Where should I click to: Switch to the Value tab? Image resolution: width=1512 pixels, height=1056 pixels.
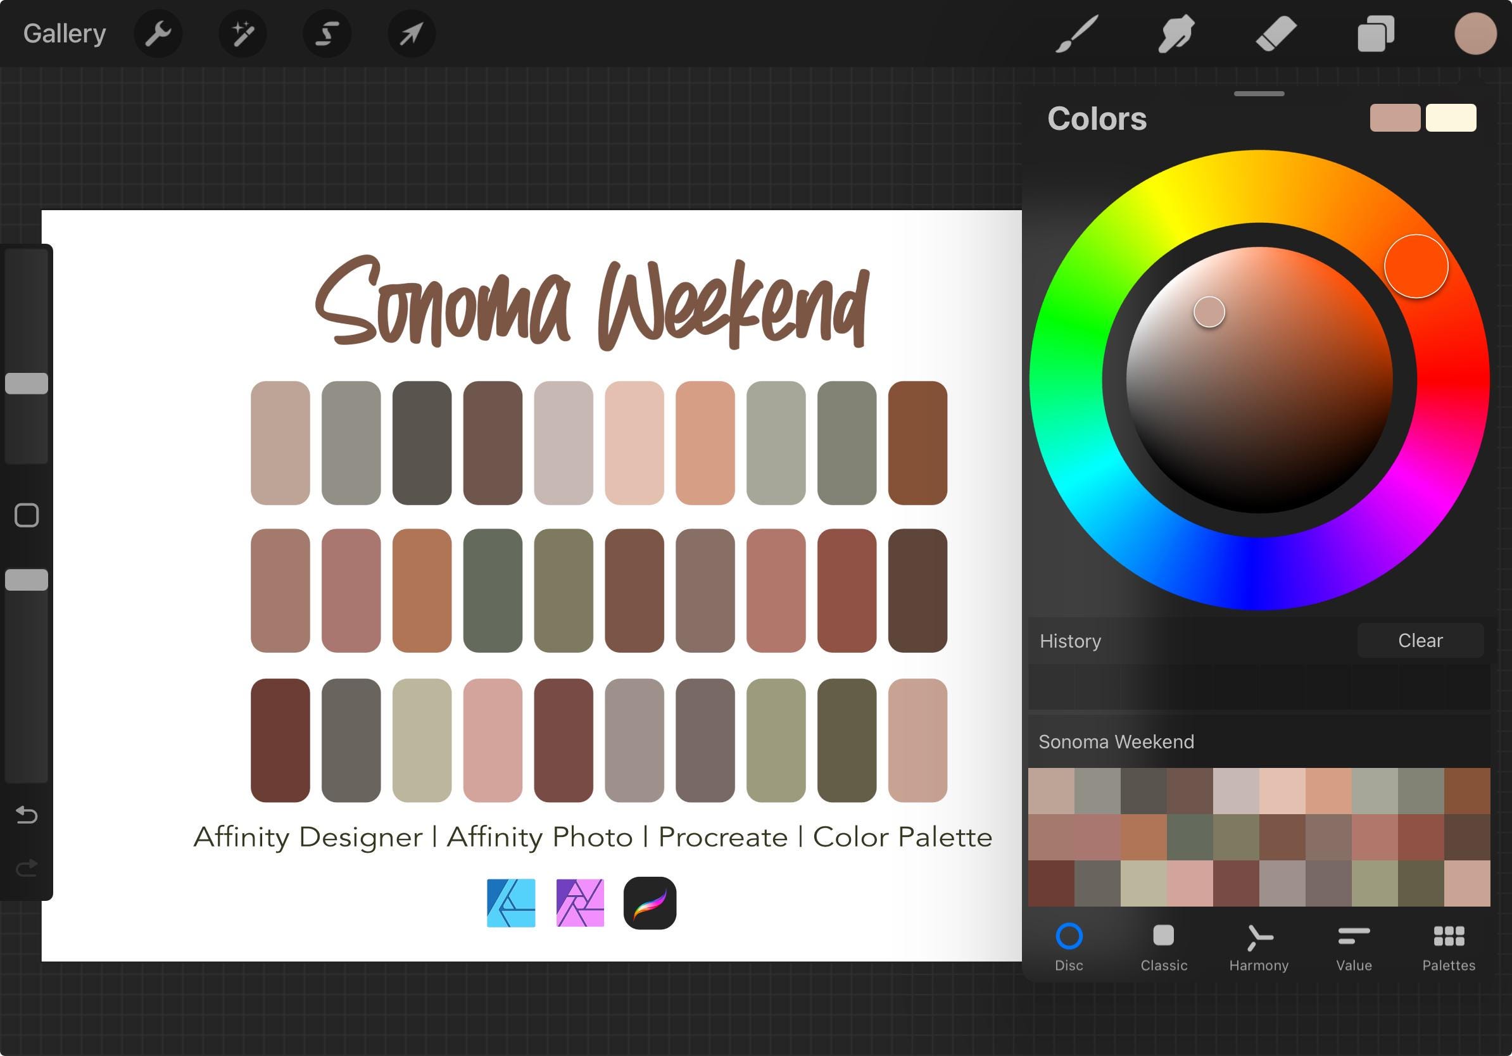tap(1354, 948)
